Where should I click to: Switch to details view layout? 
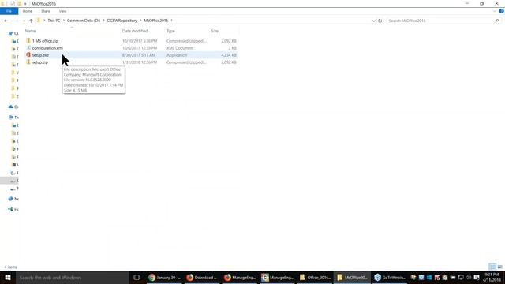tap(492, 267)
